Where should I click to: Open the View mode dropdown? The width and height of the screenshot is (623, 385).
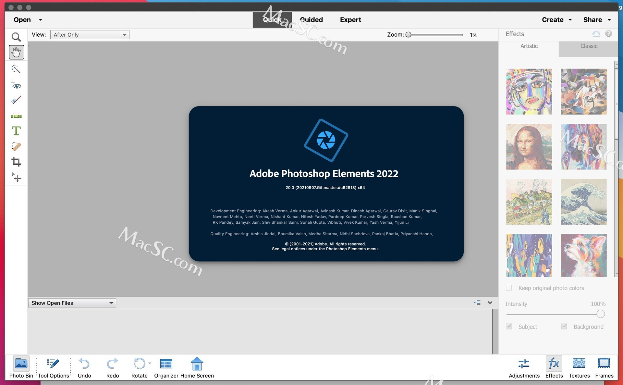90,35
